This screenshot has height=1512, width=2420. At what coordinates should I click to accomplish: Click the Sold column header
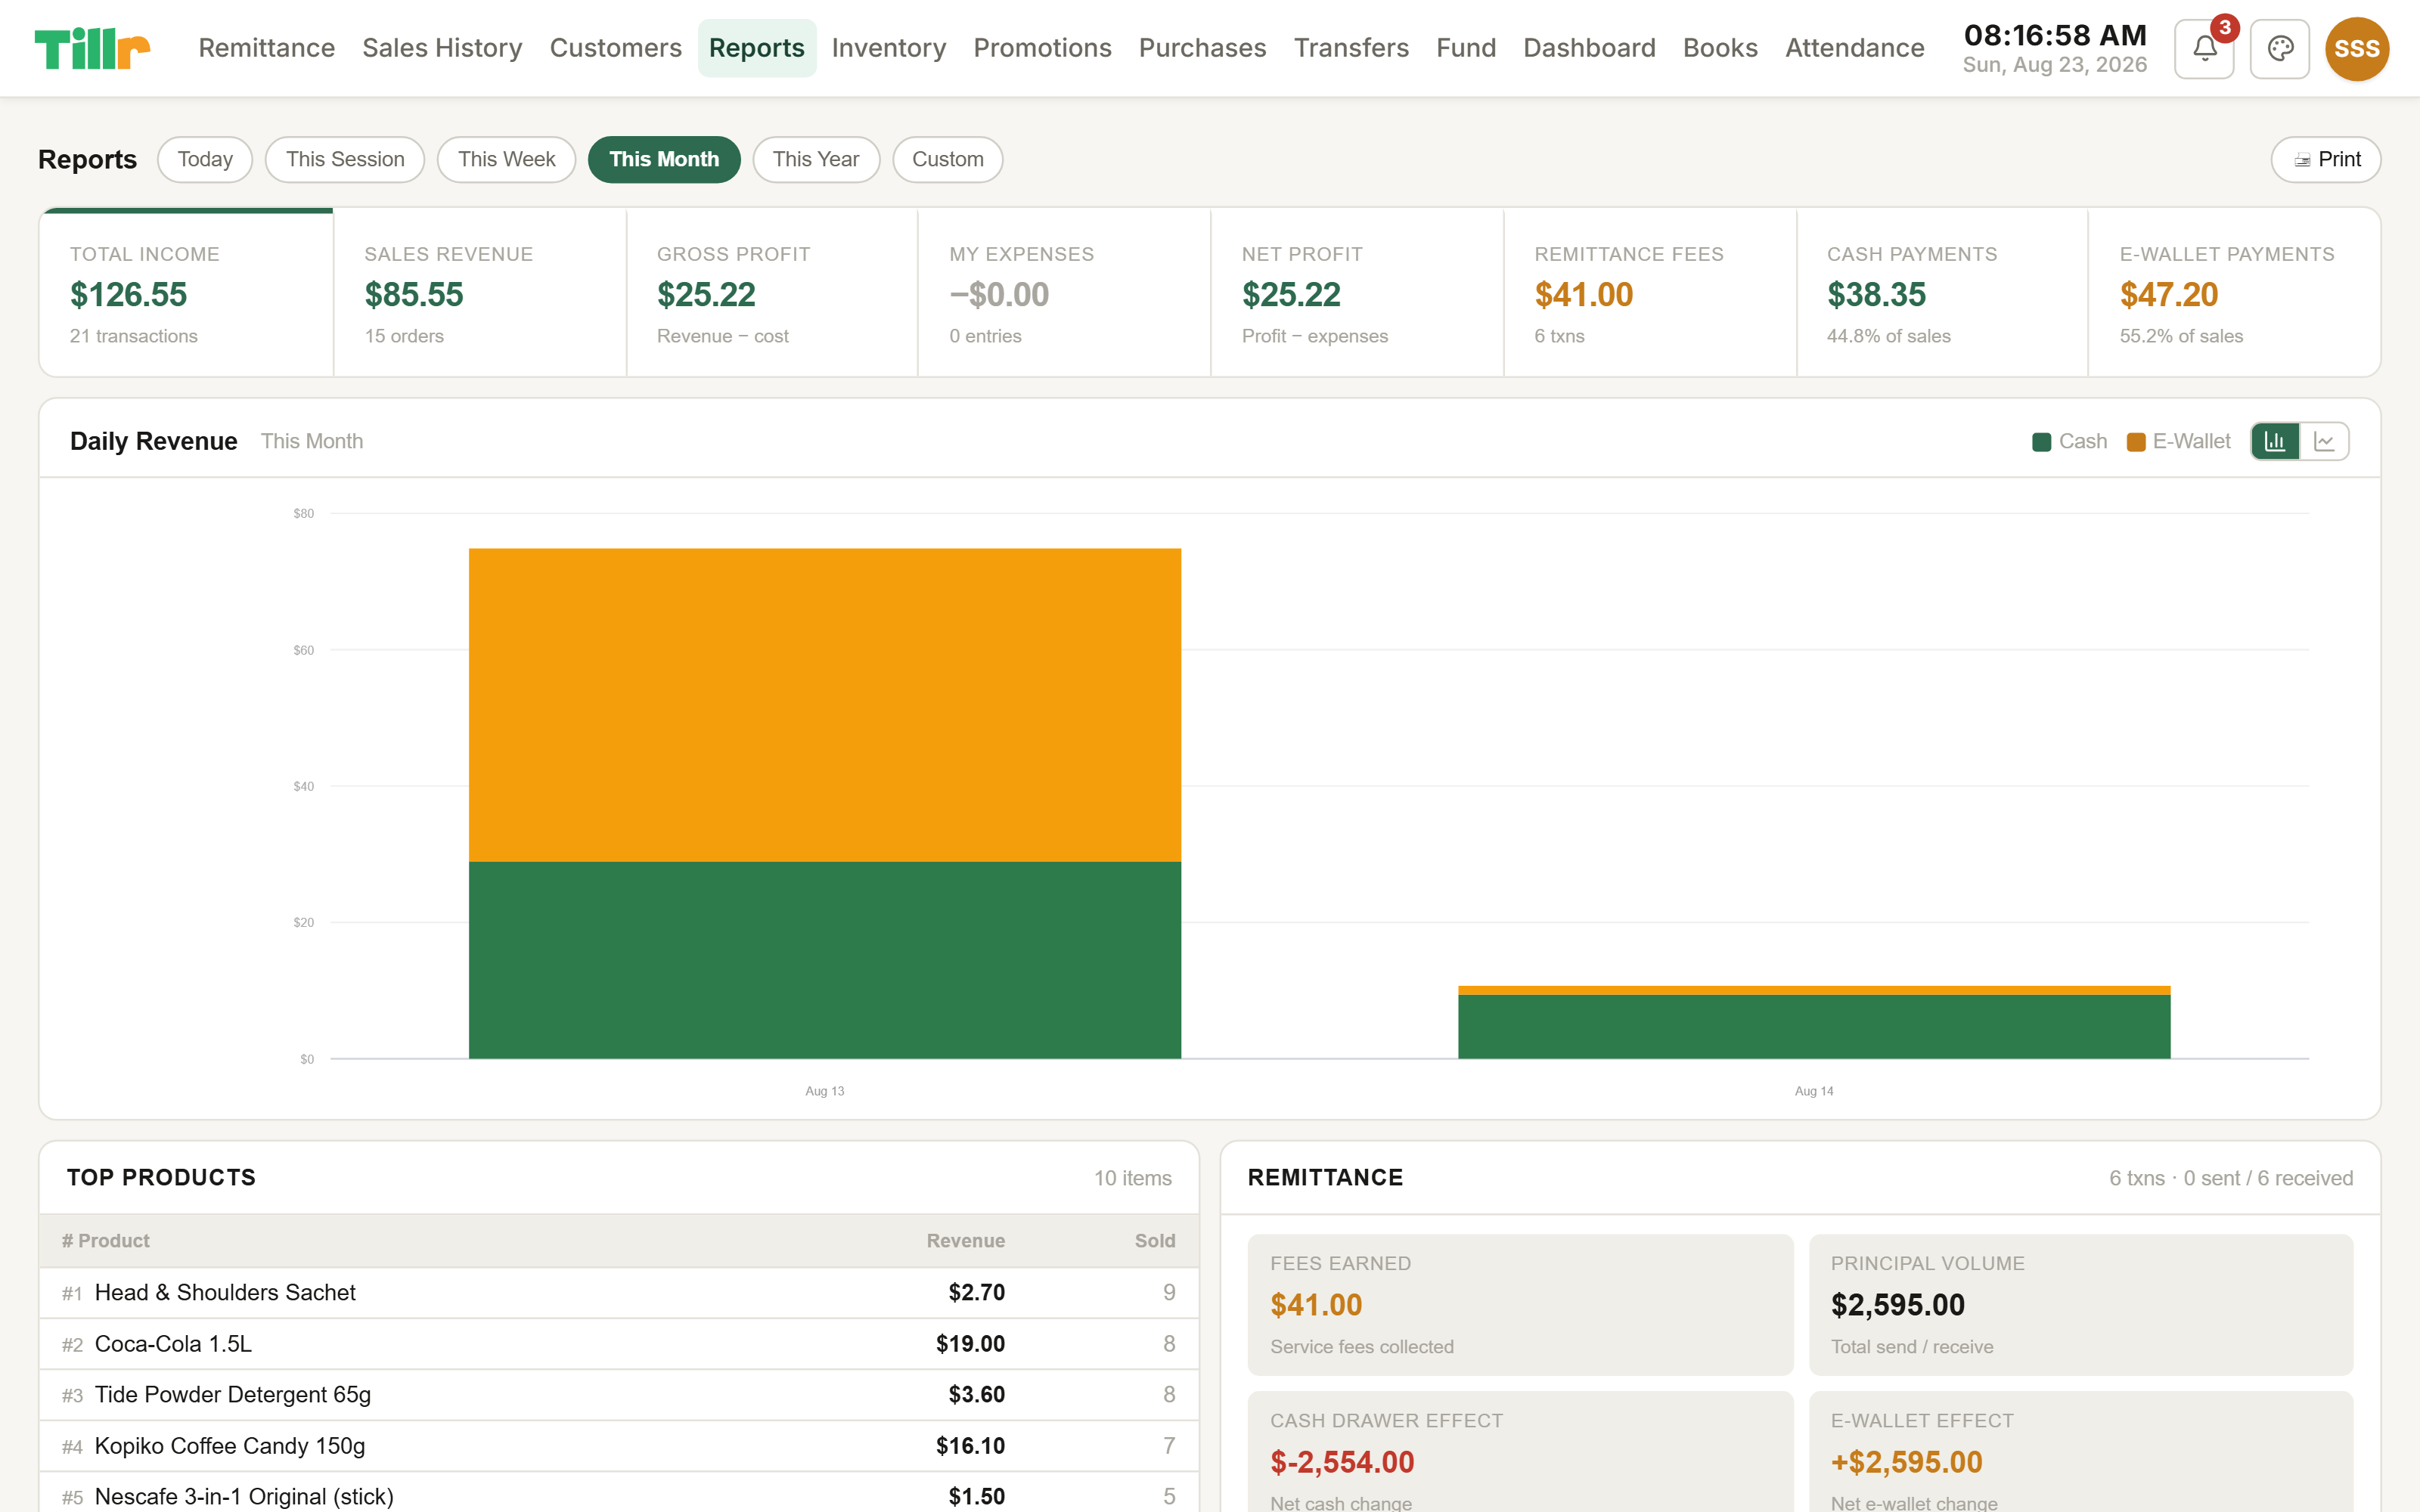coord(1154,1240)
